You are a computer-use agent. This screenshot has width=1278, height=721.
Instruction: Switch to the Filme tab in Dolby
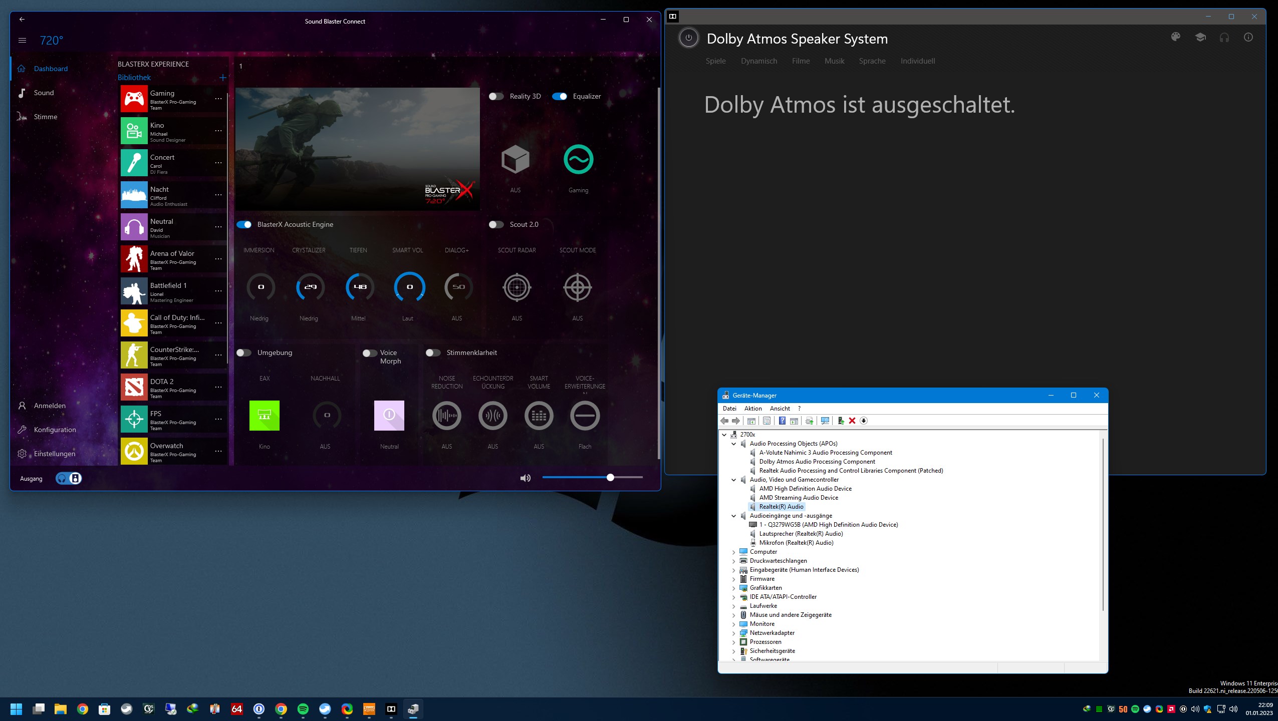tap(801, 61)
